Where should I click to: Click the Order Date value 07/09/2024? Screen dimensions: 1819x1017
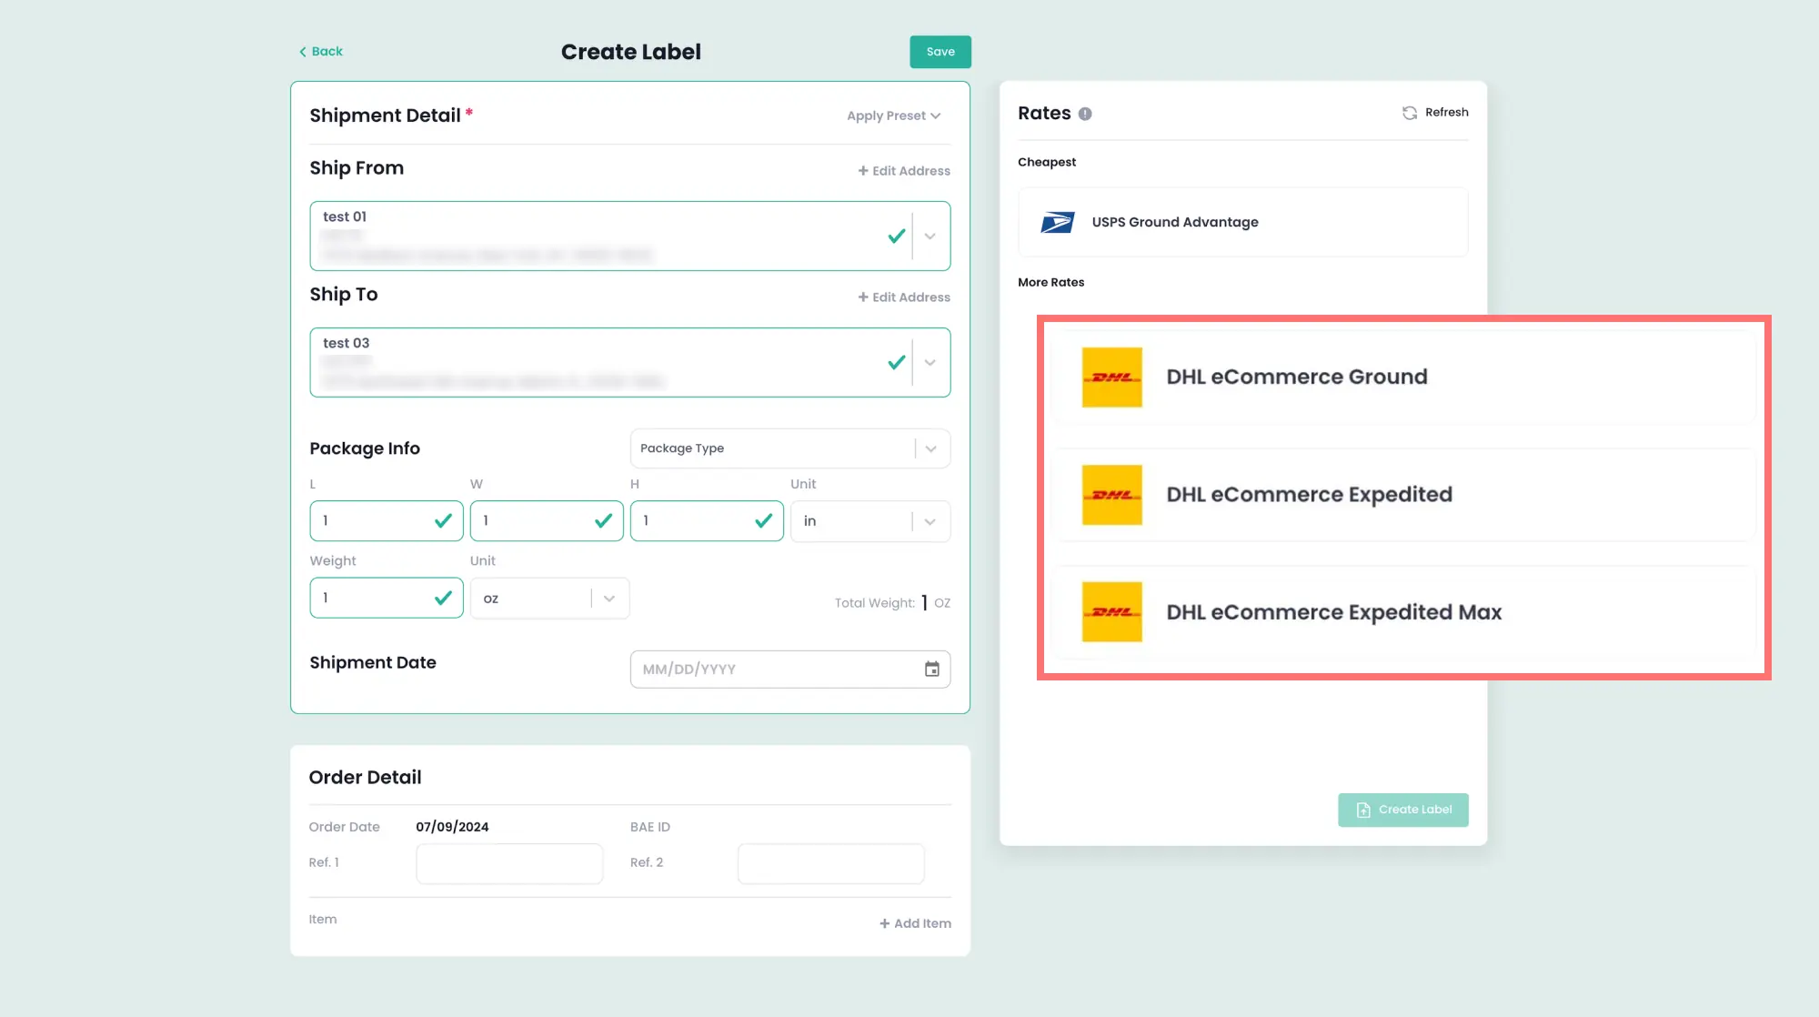coord(452,827)
